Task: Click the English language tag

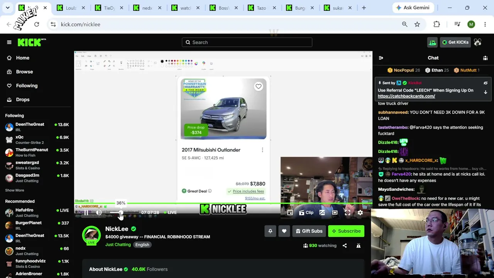Action: [142, 245]
